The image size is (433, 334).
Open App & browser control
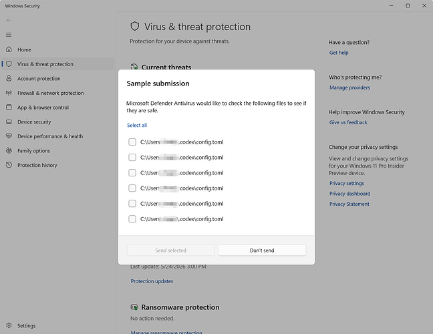pos(57,108)
